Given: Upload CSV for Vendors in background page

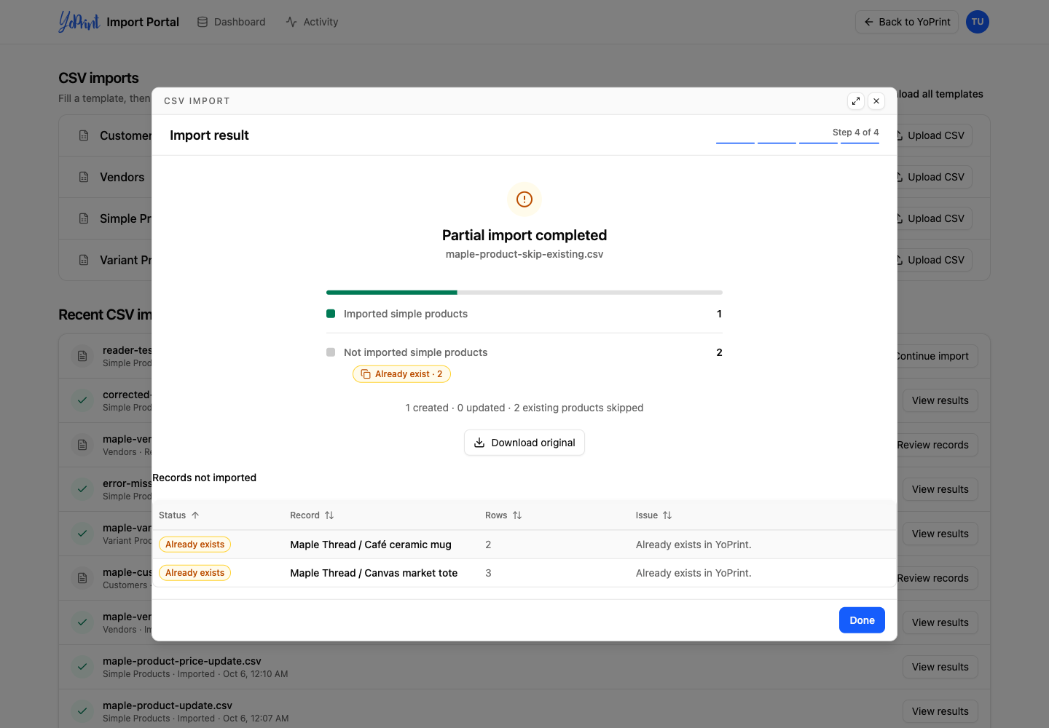Looking at the screenshot, I should pos(935,177).
